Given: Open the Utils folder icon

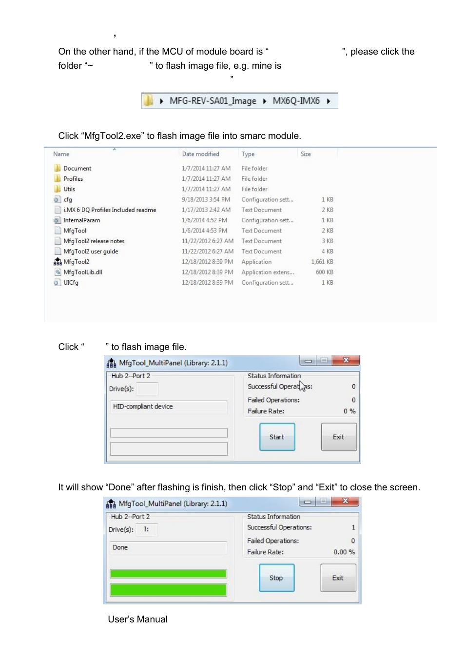Looking at the screenshot, I should (58, 189).
